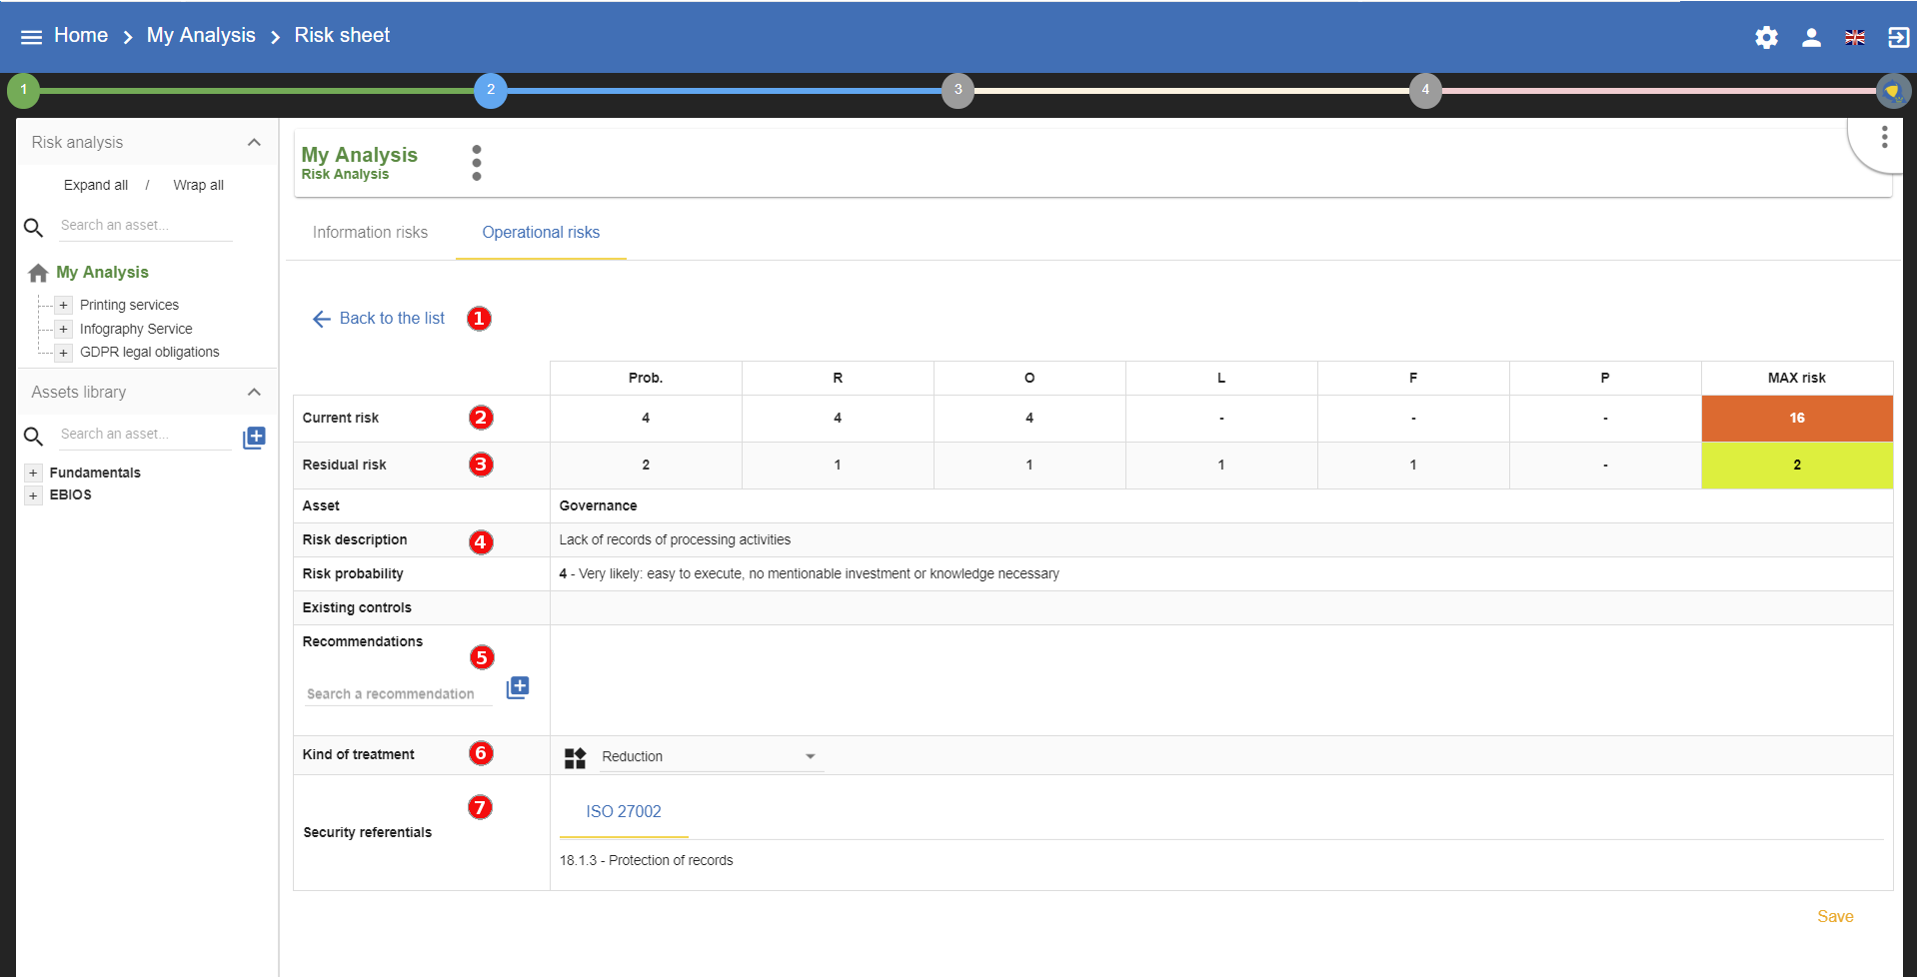Open the three-dot menu beside My Analysis title

click(x=477, y=163)
